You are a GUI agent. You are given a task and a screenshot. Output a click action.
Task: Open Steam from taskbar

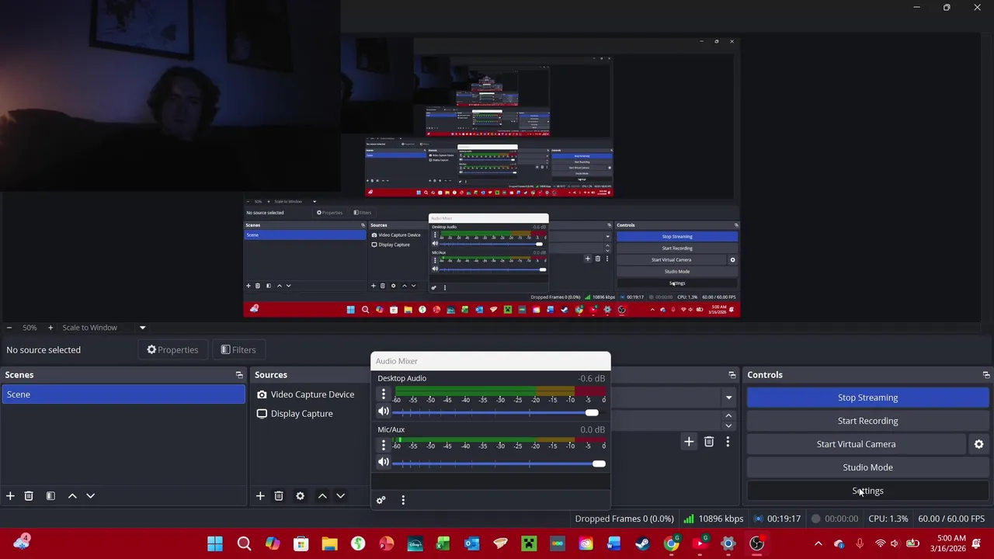click(642, 543)
